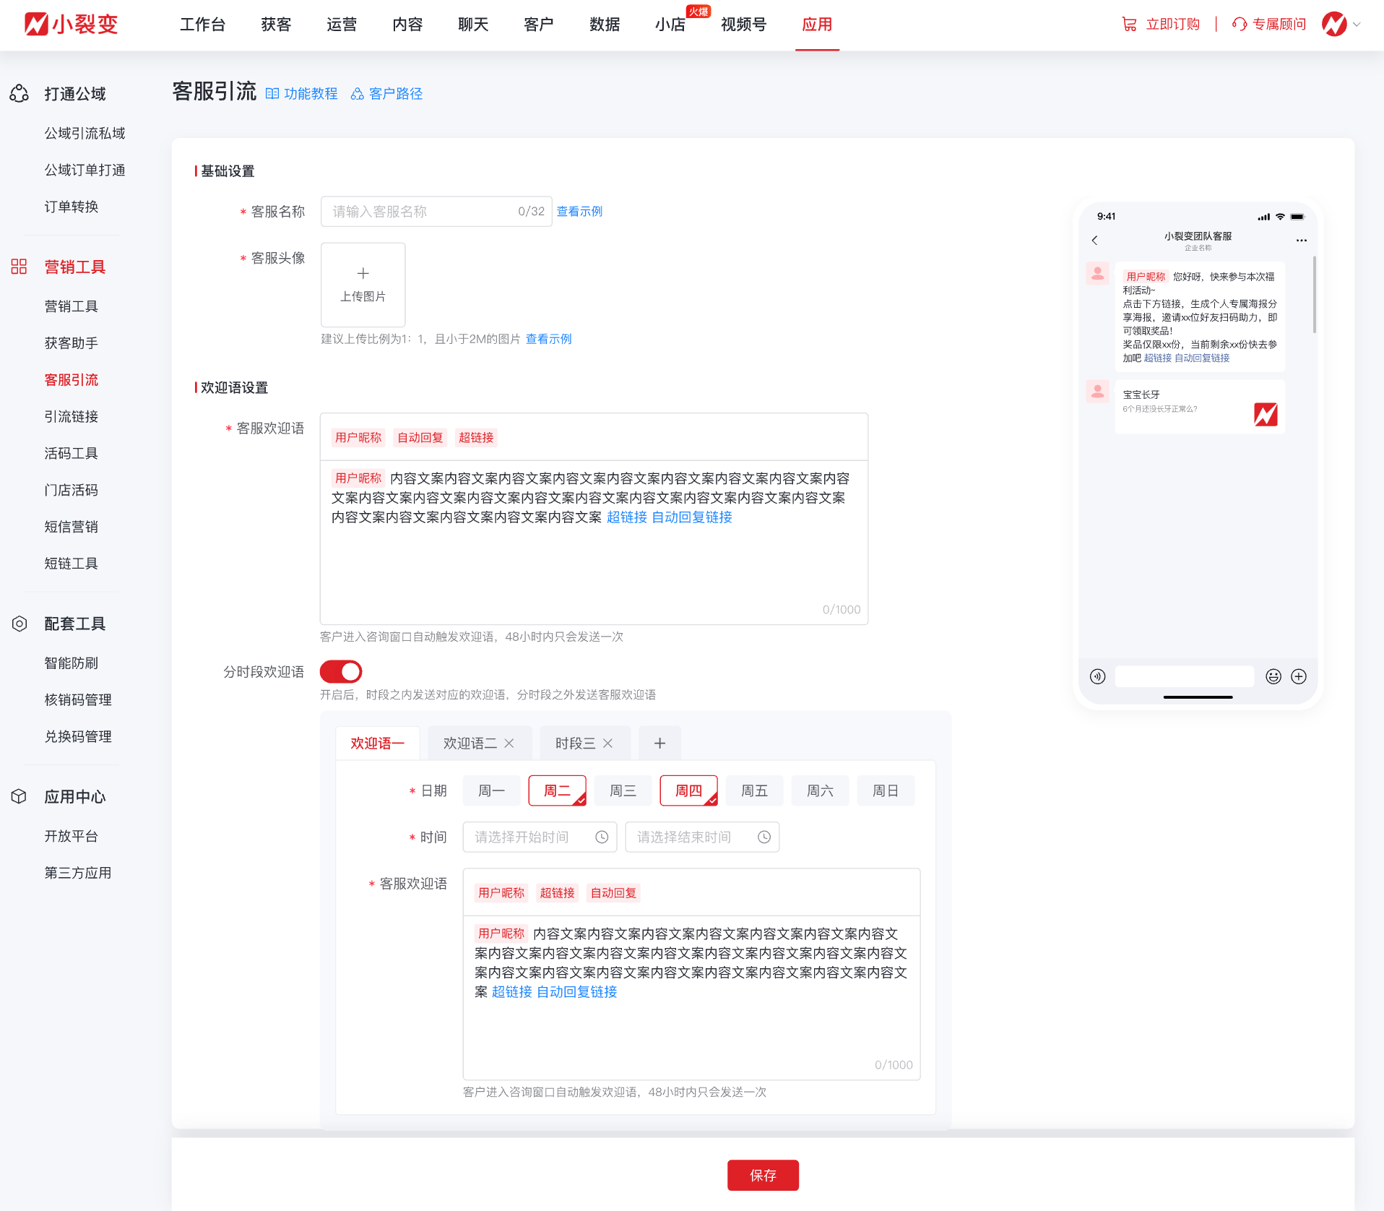Open the end time picker 请选择结束时间

[701, 837]
